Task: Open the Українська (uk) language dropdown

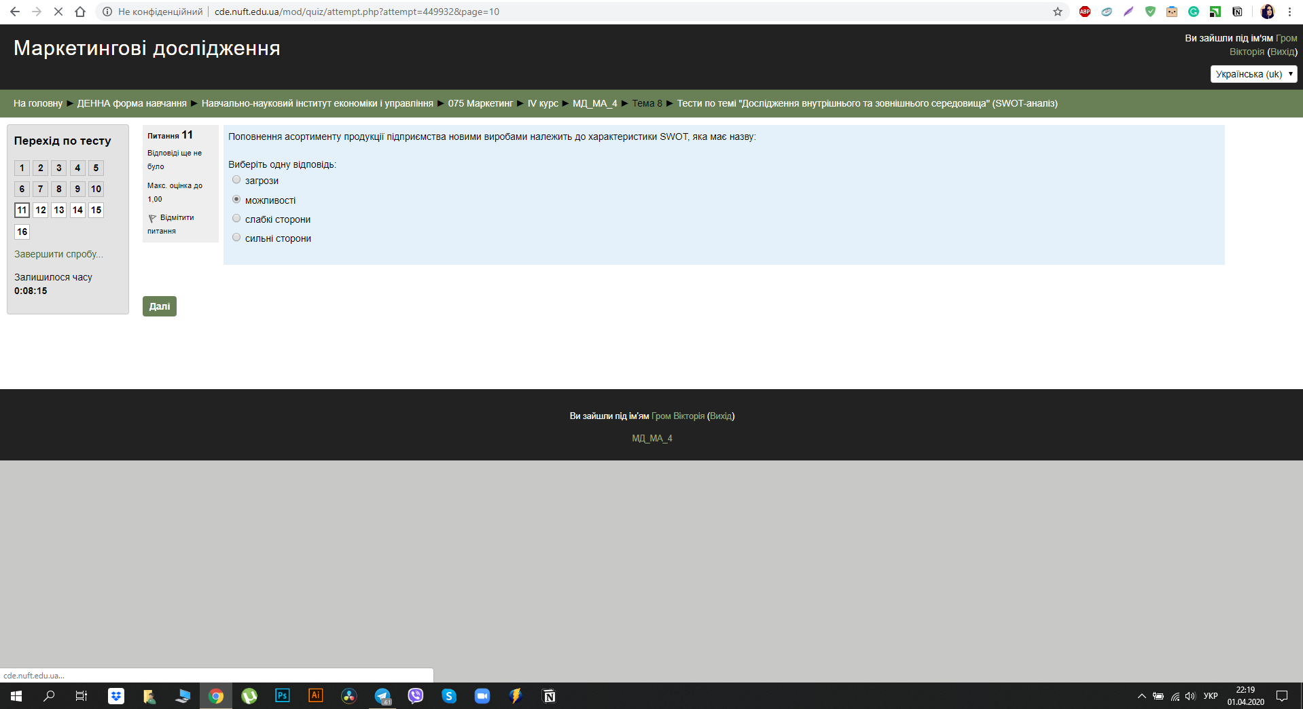Action: click(1253, 74)
